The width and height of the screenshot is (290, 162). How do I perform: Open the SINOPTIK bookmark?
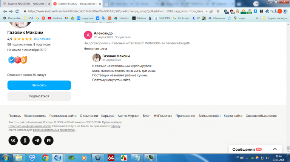tap(162, 18)
